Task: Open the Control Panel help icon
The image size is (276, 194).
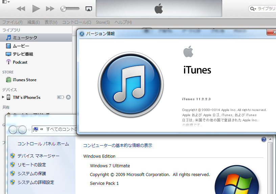Action: coord(264,139)
